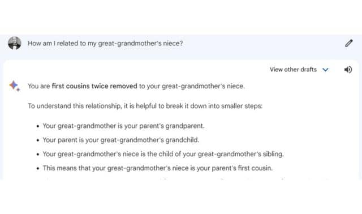Click the words 'You are' starting the answer
This screenshot has height=214, width=362.
point(39,86)
